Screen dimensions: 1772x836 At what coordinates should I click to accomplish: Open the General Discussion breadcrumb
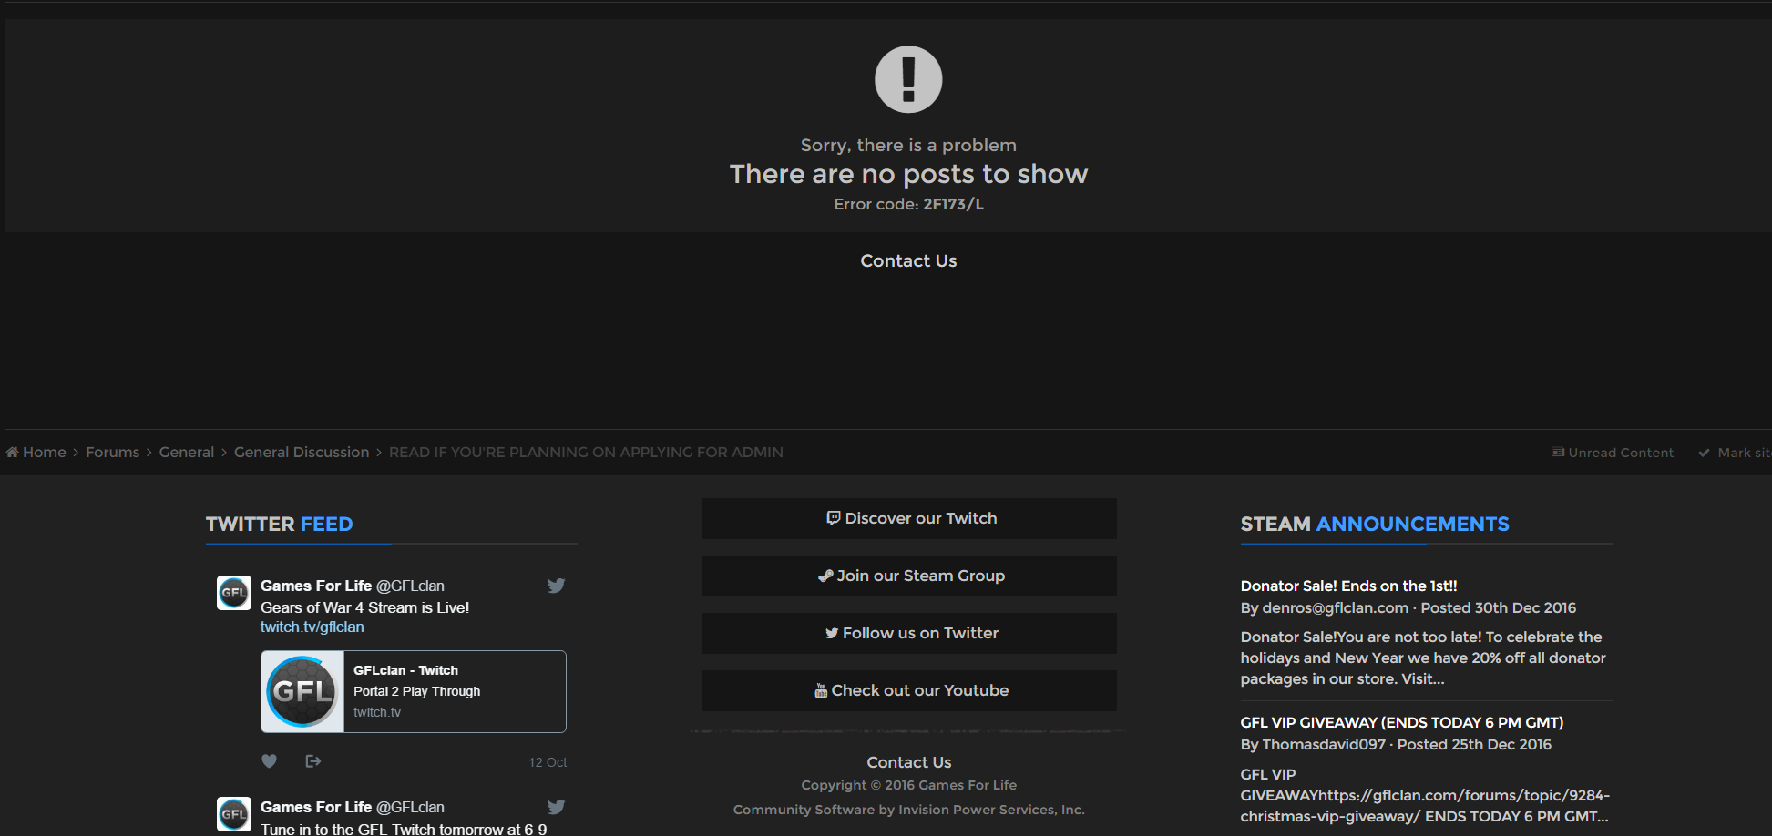[302, 453]
